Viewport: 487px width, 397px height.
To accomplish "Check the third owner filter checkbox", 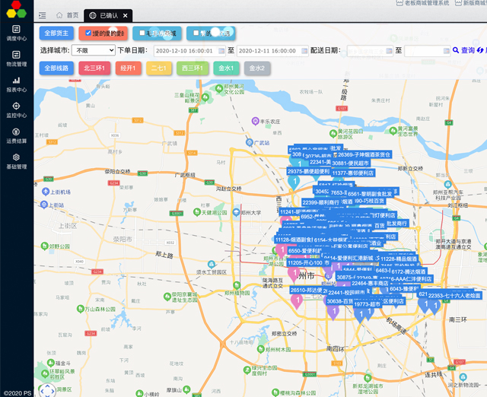I will pos(197,33).
